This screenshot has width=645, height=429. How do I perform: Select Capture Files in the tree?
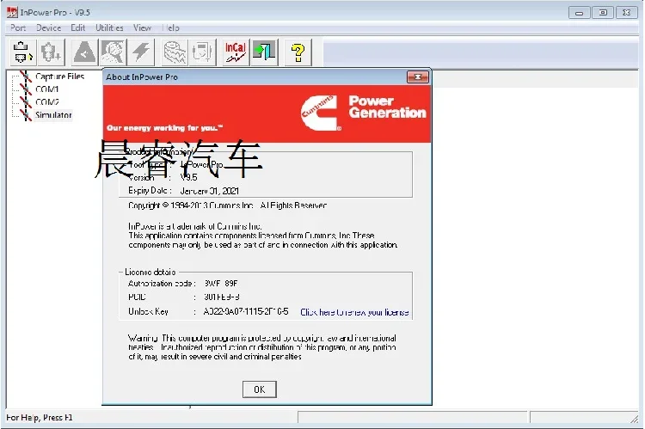59,77
